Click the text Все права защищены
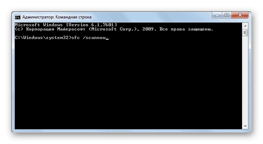Screen dimensions: 263x144 [186, 29]
